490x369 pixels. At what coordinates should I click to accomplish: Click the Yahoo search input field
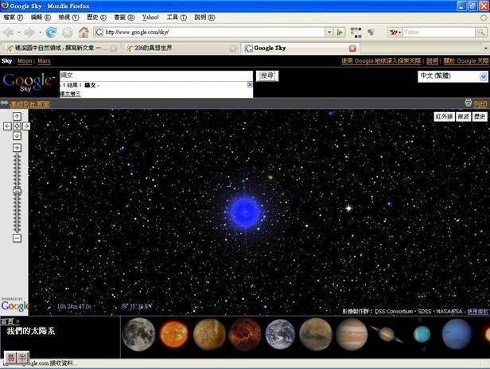coord(439,32)
